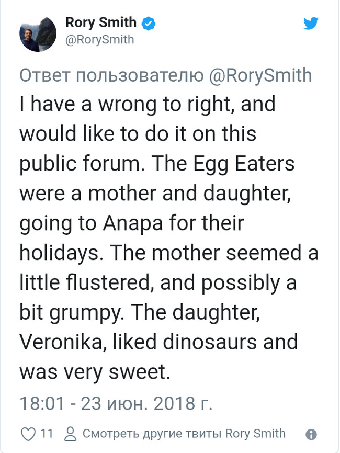Open Rory Smith's profile avatar picture
340x453 pixels.
click(x=38, y=33)
